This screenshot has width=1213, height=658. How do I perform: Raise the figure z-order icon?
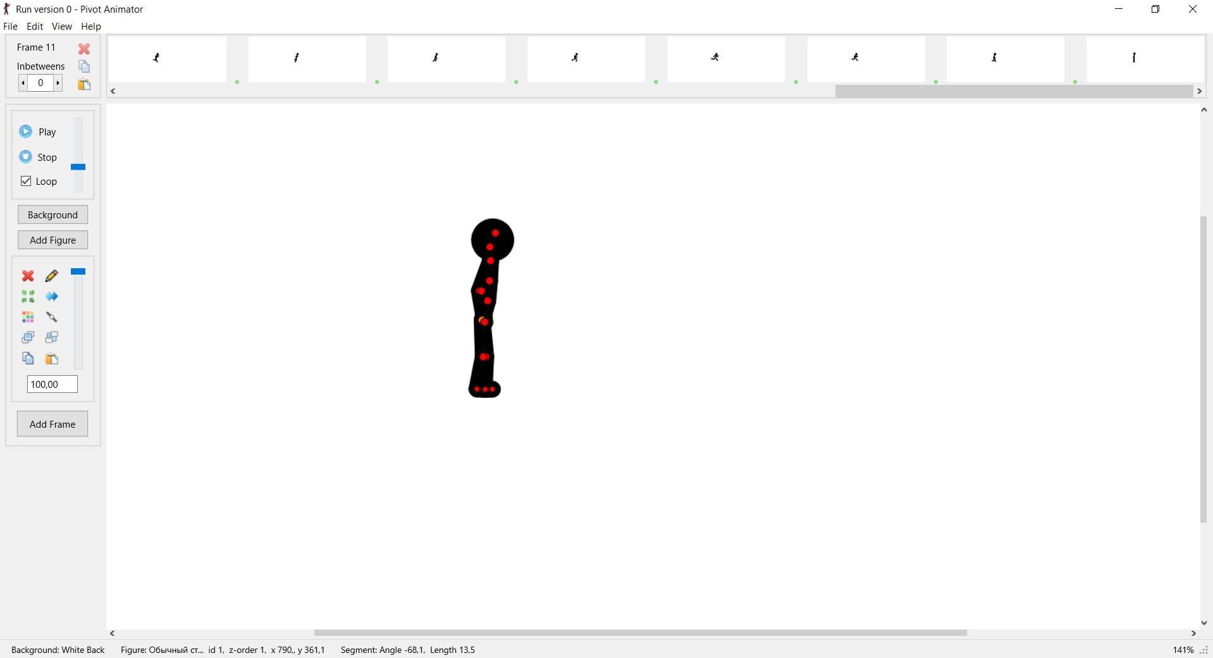click(x=28, y=337)
